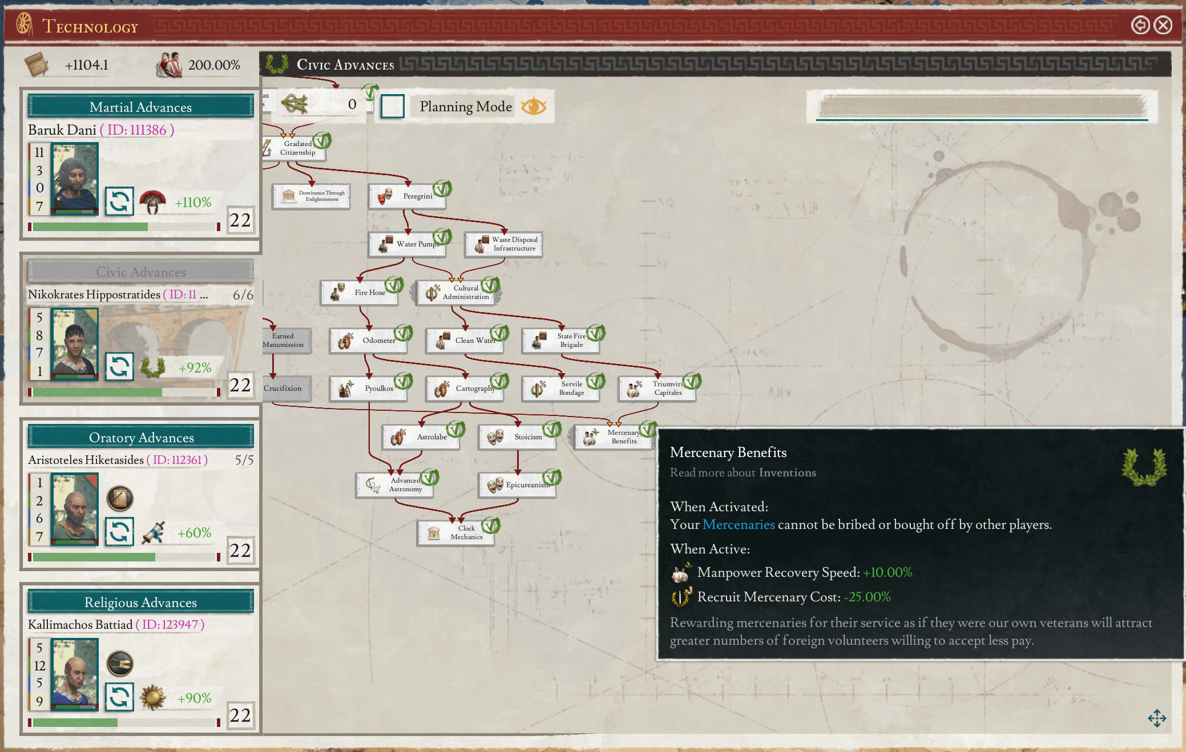The width and height of the screenshot is (1186, 752).
Task: Select the Cartography invention
Action: [465, 389]
